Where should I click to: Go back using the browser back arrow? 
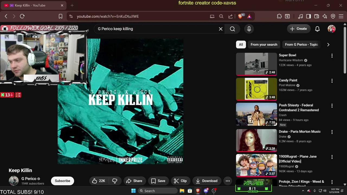pos(6,16)
